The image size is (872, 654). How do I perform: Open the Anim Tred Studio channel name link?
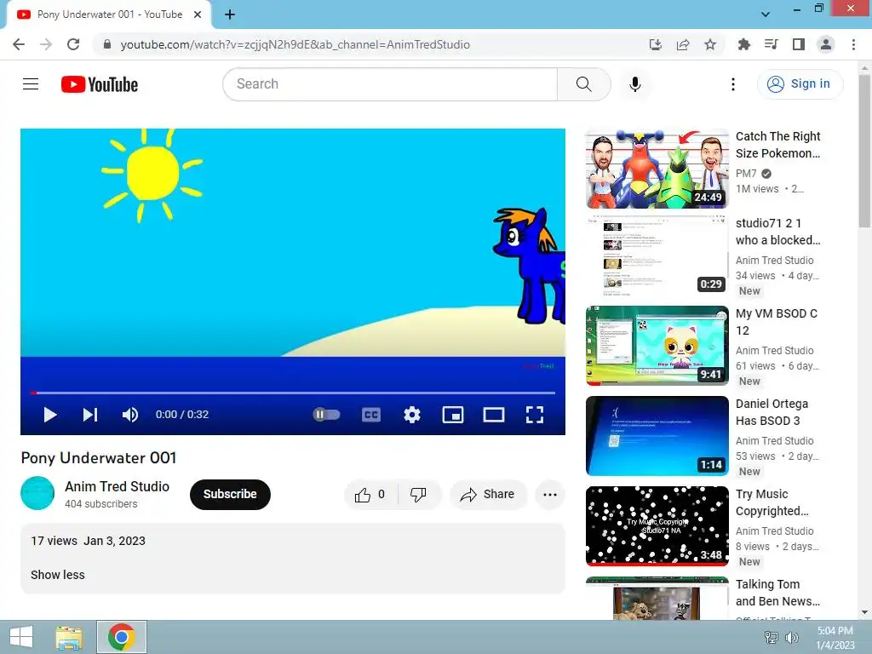pyautogui.click(x=118, y=486)
